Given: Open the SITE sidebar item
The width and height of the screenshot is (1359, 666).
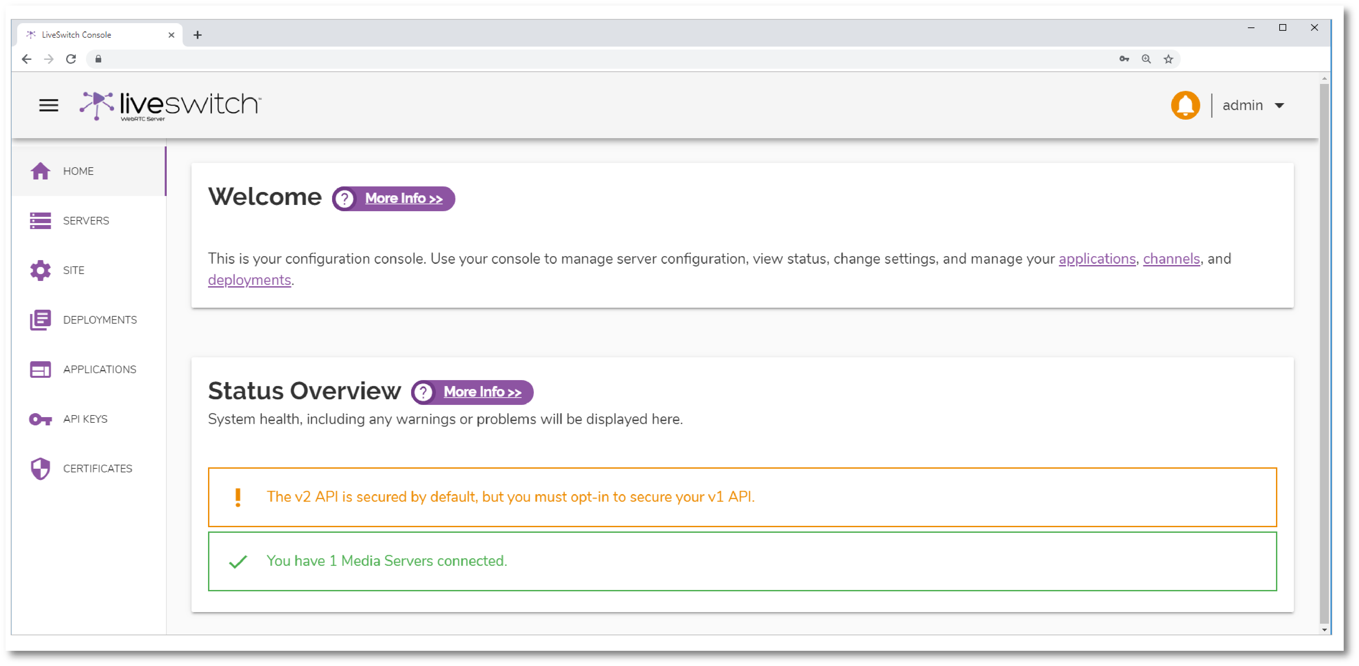Looking at the screenshot, I should tap(73, 270).
